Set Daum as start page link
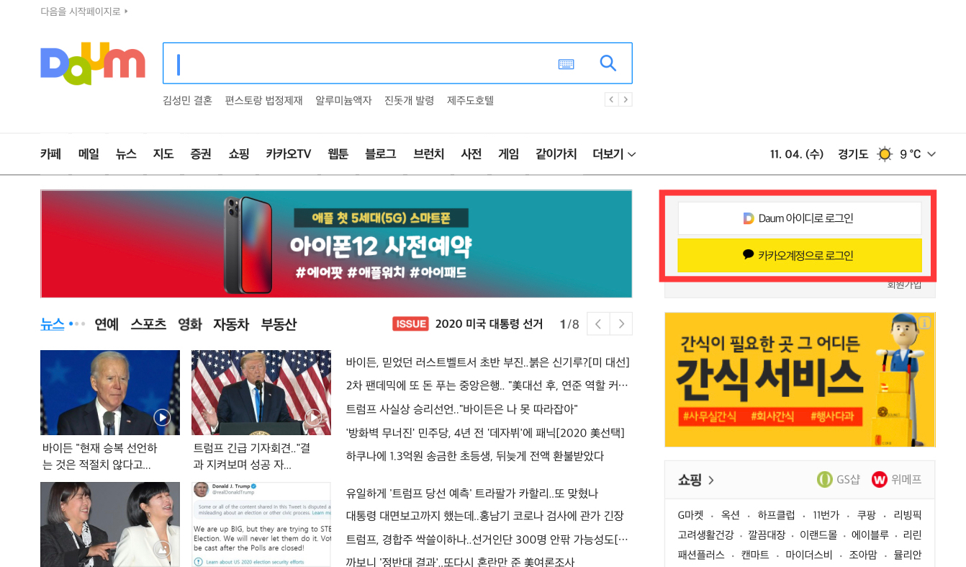The width and height of the screenshot is (966, 567). [84, 12]
